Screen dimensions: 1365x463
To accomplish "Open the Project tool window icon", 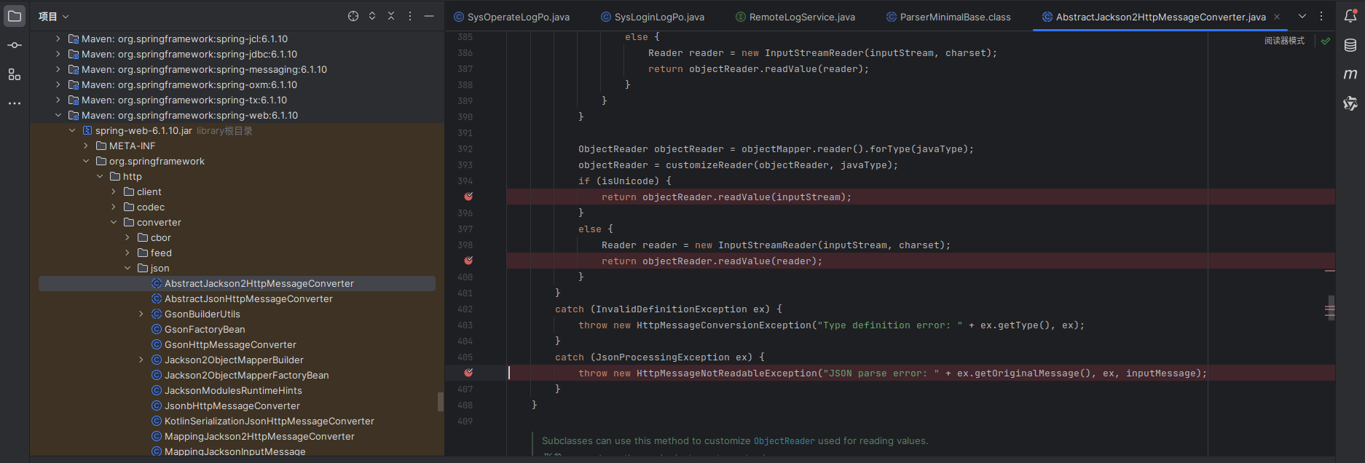I will 15,16.
